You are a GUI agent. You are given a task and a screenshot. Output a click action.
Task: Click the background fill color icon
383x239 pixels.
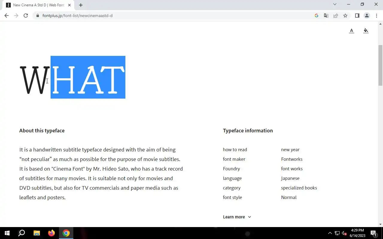tap(366, 30)
